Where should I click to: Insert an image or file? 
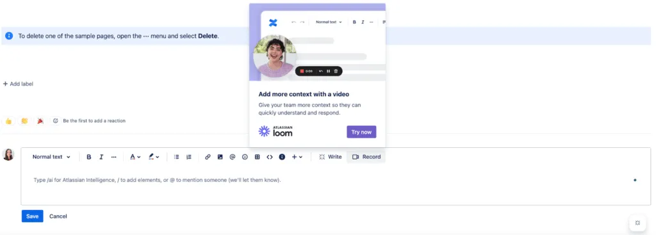(x=220, y=157)
